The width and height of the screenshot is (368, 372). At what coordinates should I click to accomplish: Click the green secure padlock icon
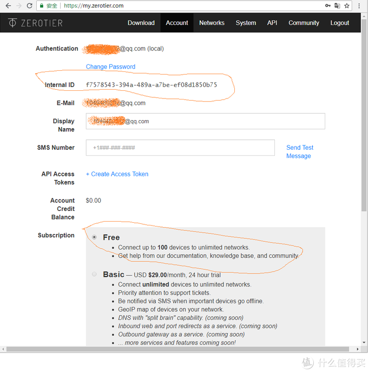[x=43, y=6]
